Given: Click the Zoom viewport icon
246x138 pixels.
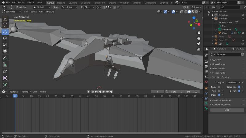Looking at the screenshot, I should pyautogui.click(x=199, y=33).
